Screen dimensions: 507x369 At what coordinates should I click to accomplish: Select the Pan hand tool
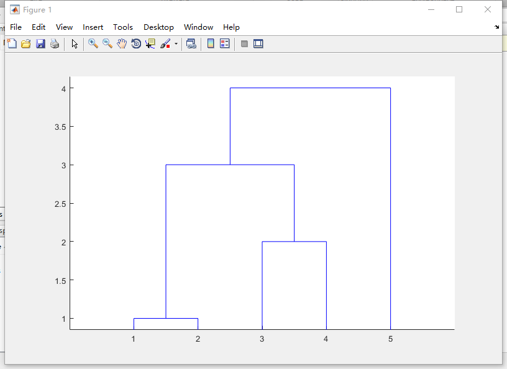pyautogui.click(x=122, y=43)
